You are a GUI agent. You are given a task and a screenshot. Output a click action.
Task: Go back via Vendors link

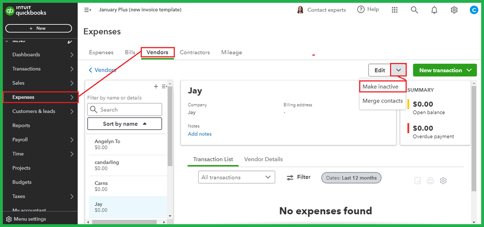pos(103,70)
